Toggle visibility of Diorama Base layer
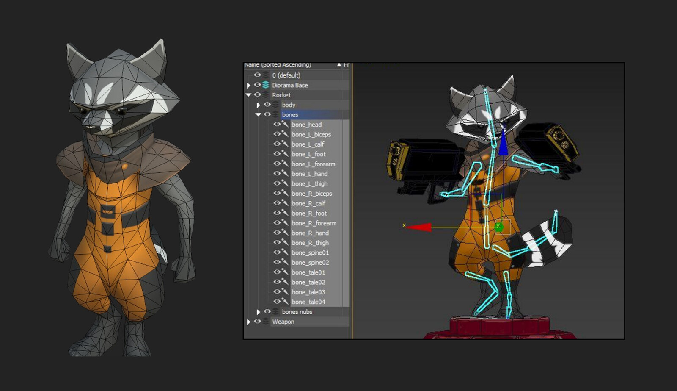The height and width of the screenshot is (391, 677). (257, 85)
